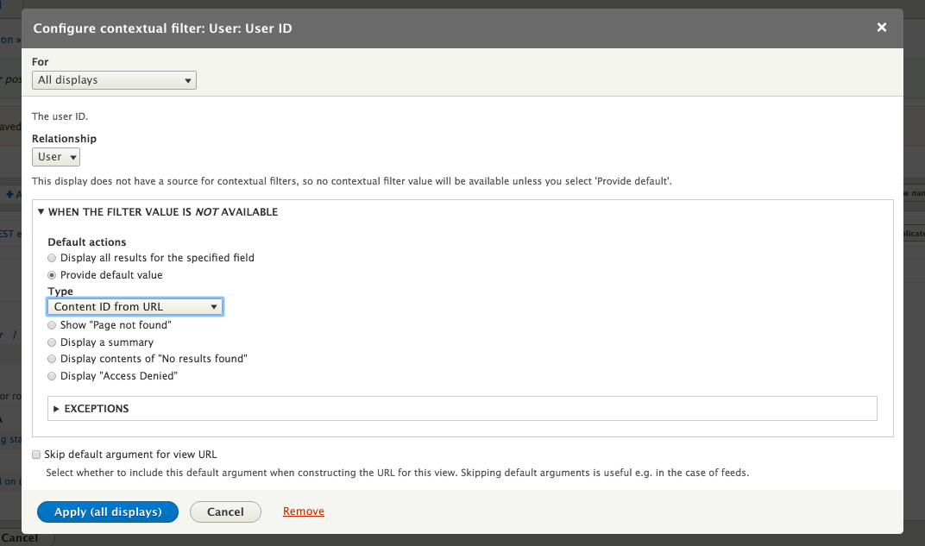Select 'Show Page not found' option
This screenshot has height=546, width=925.
[x=53, y=325]
